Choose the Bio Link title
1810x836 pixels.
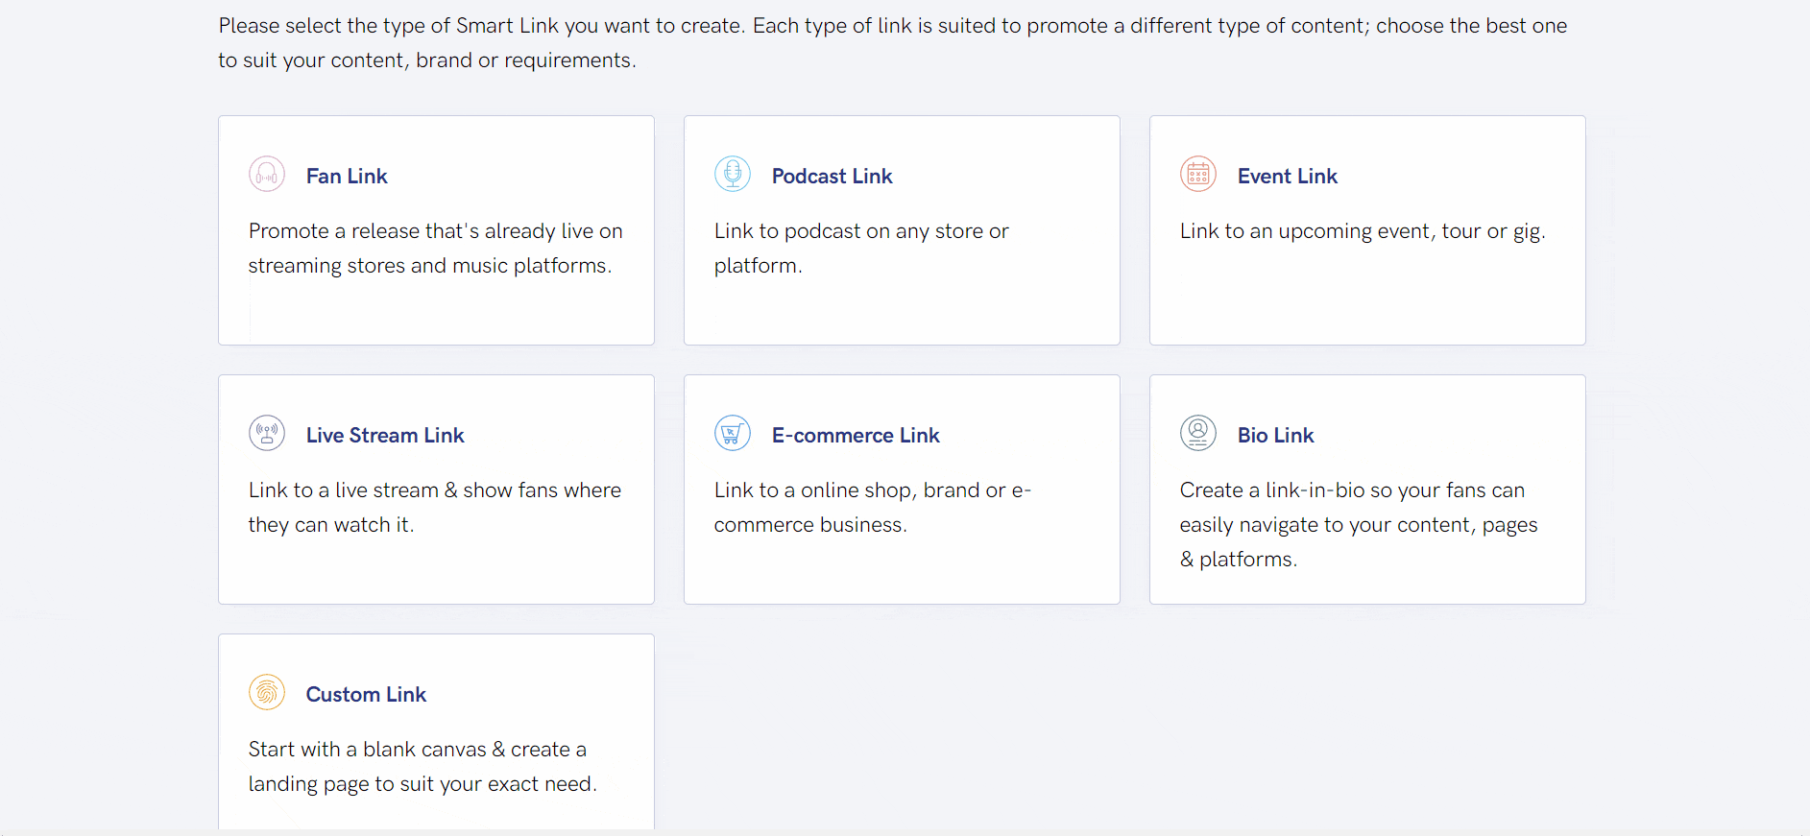point(1276,436)
